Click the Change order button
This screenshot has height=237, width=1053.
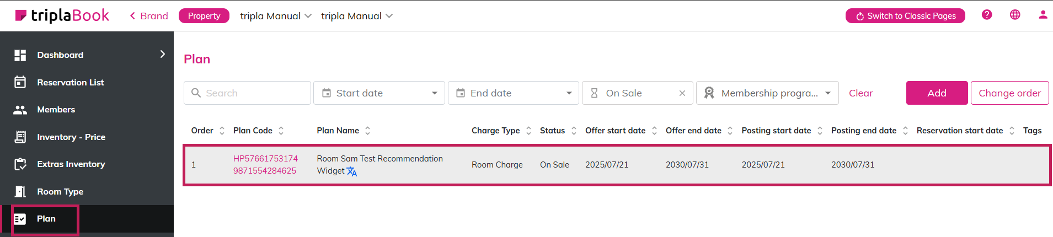pyautogui.click(x=1009, y=93)
